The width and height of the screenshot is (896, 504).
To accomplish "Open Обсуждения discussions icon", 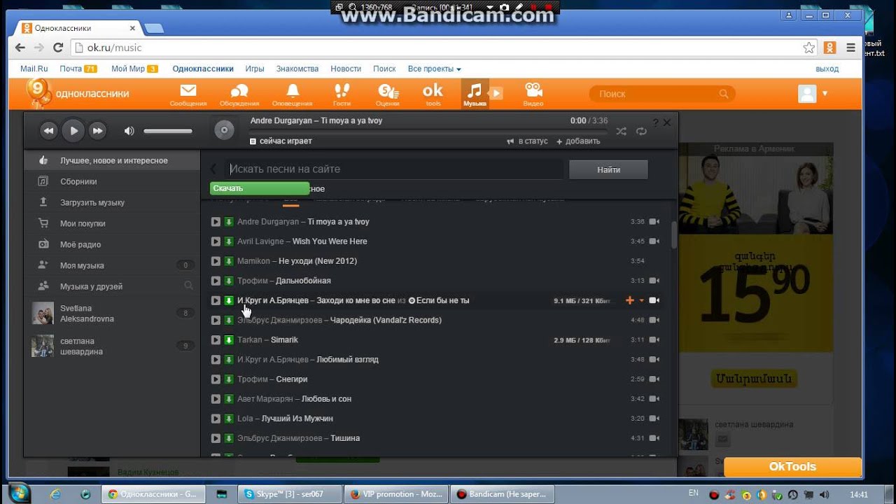I will (239, 94).
